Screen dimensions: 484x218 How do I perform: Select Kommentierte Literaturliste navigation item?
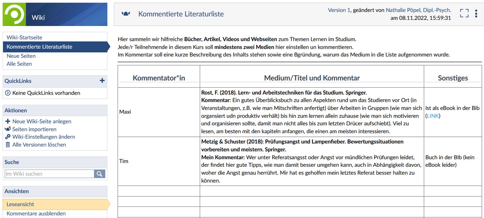click(x=39, y=47)
